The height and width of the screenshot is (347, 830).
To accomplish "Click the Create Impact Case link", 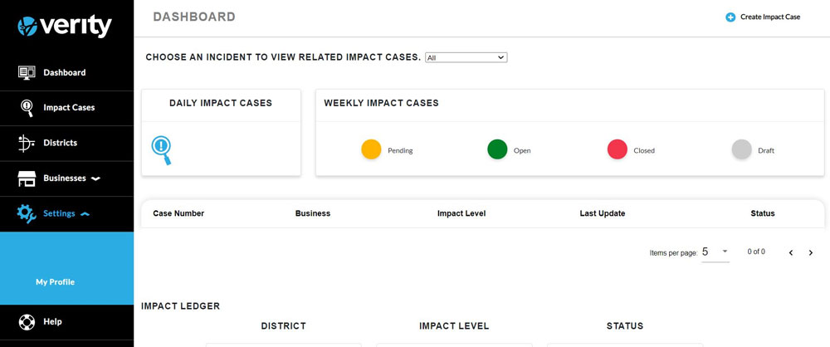I will click(769, 17).
